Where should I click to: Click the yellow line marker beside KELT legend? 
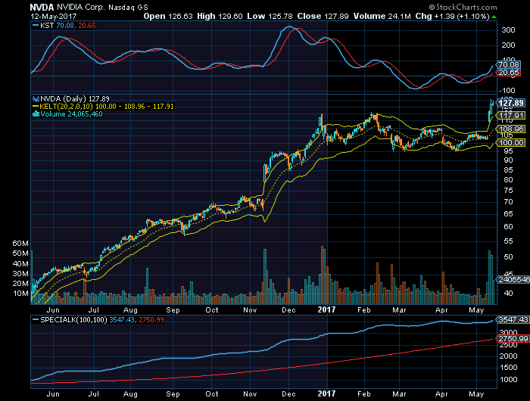pyautogui.click(x=36, y=107)
